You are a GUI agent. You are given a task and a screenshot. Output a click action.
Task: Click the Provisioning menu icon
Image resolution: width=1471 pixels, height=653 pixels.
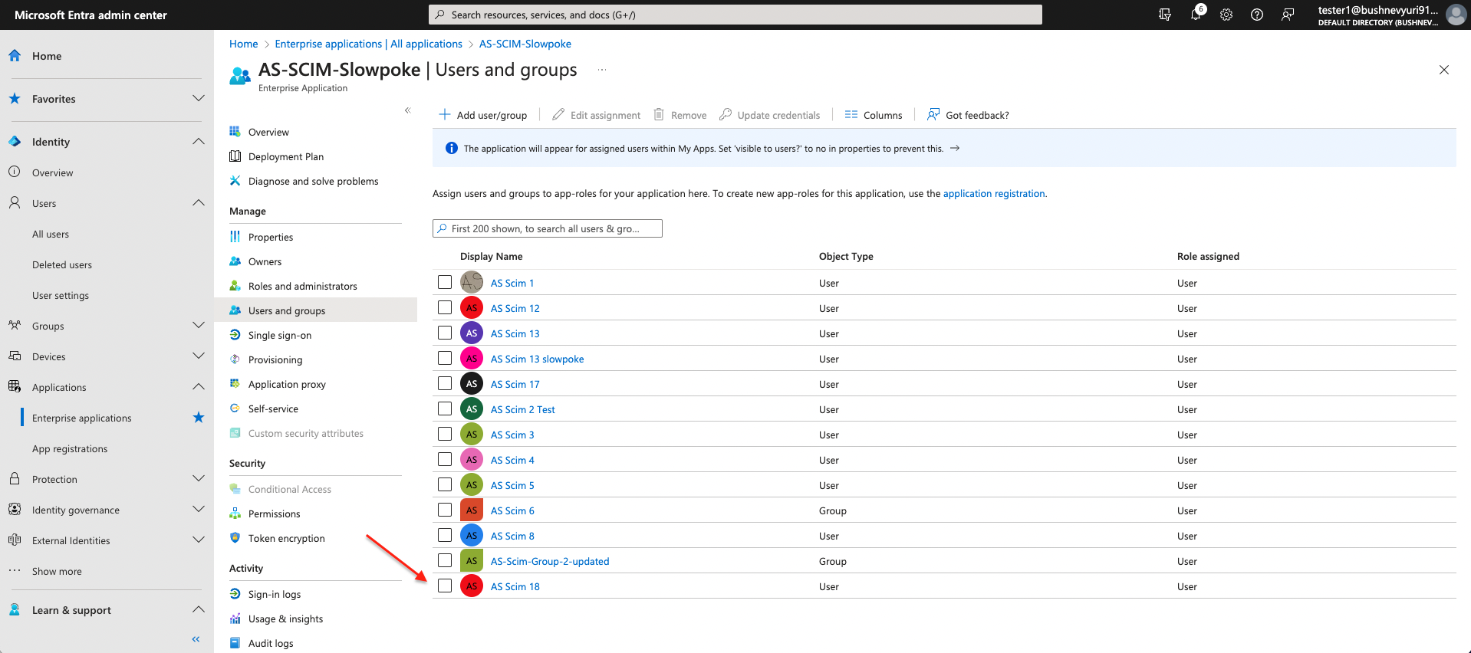[235, 359]
